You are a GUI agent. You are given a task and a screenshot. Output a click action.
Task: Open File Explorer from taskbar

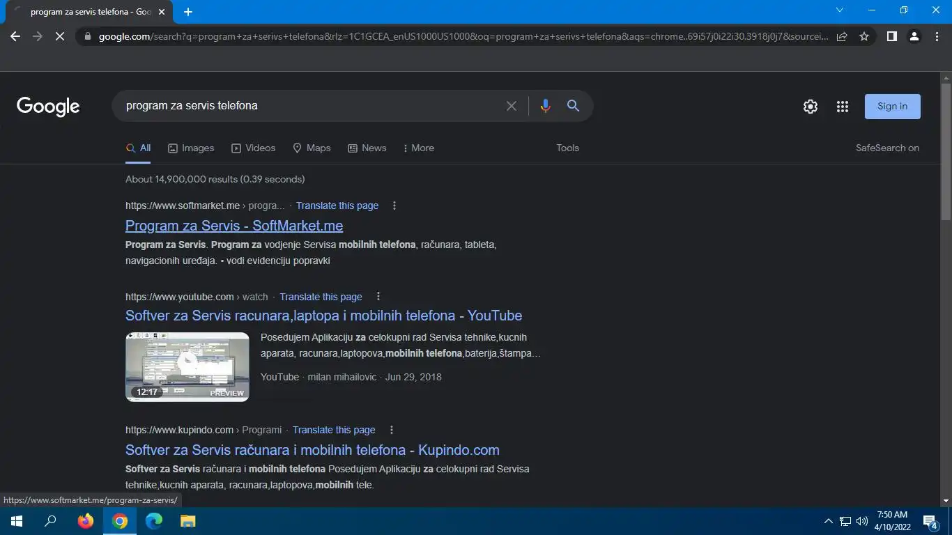pyautogui.click(x=188, y=521)
